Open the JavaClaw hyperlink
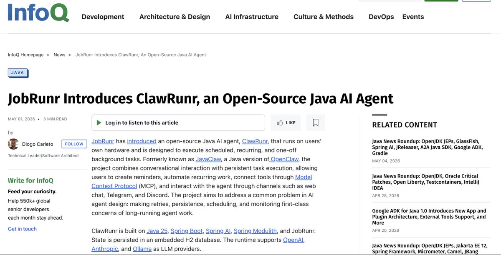Viewport: 501px width, 255px height. [x=208, y=159]
